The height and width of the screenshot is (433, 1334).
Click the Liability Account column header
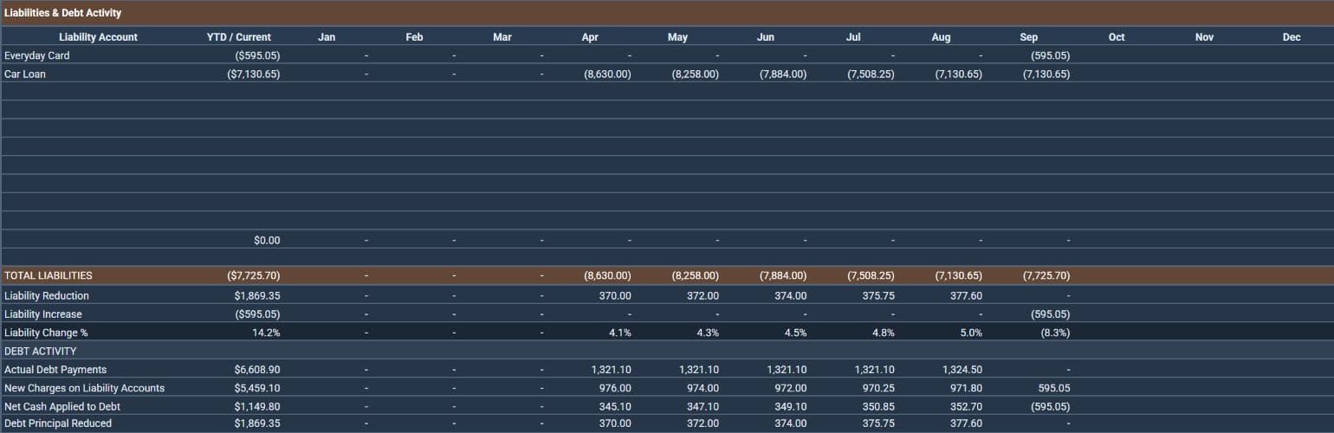coord(98,37)
